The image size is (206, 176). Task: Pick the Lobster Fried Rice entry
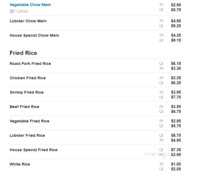tap(27, 135)
